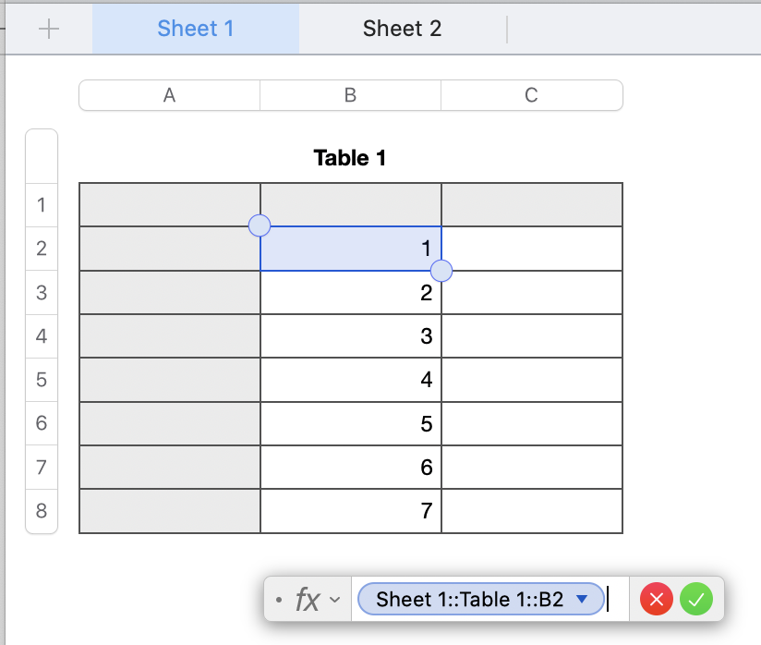Select column B header
Viewport: 761px width, 645px height.
(x=350, y=95)
